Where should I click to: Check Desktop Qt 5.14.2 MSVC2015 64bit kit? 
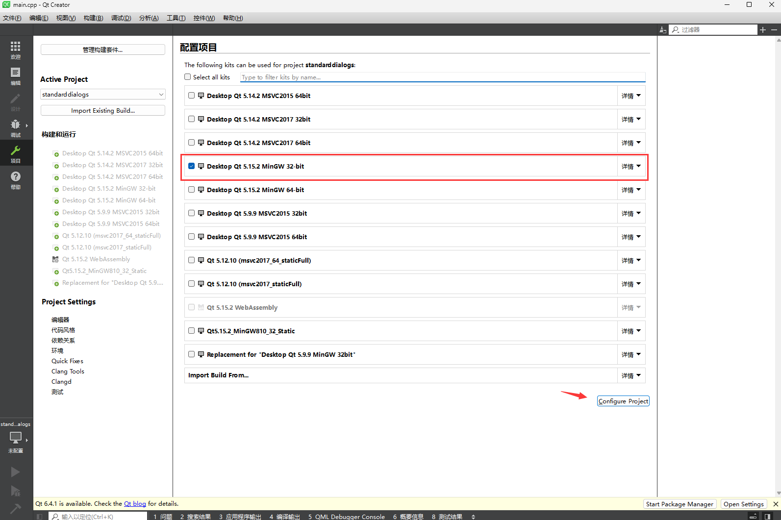[x=192, y=96]
